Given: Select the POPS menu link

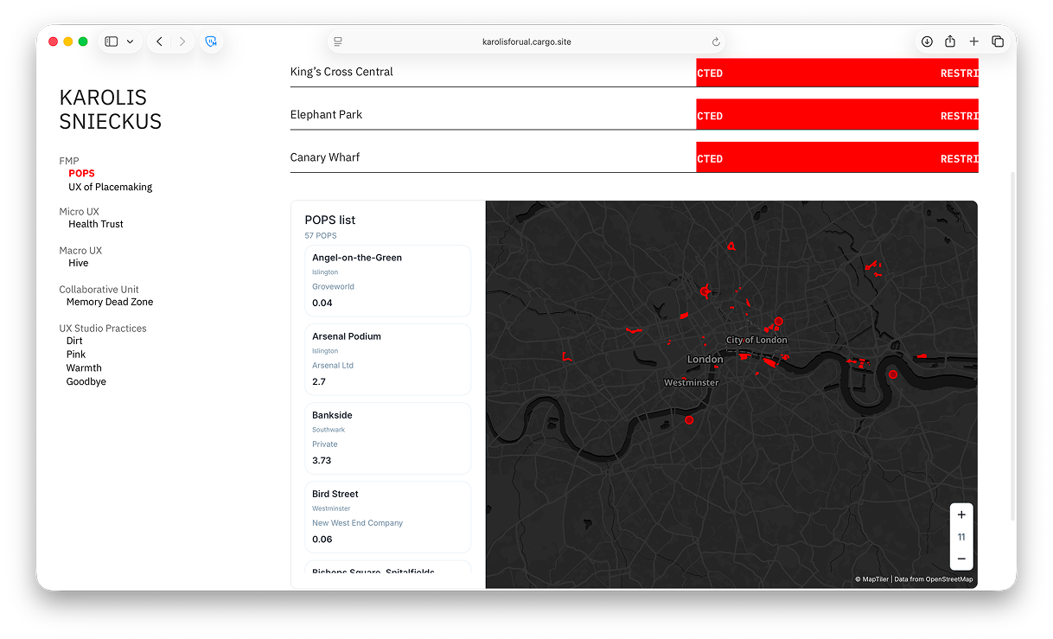Looking at the screenshot, I should (82, 173).
